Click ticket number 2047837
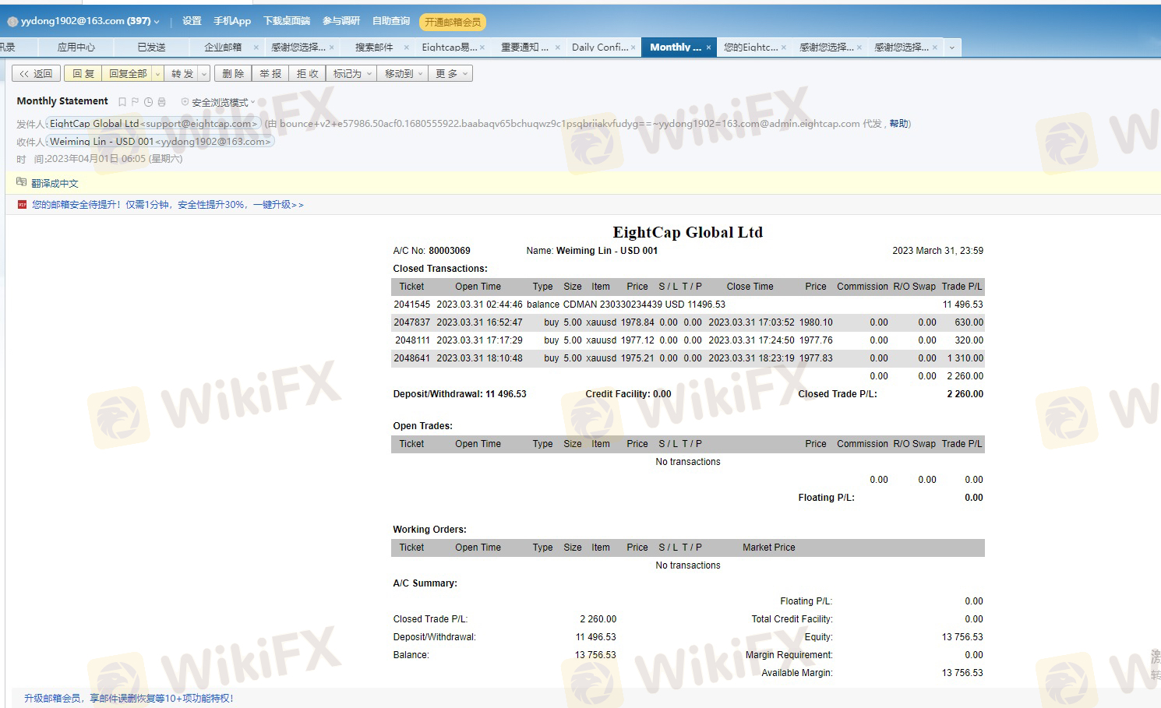1161x708 pixels. [412, 322]
